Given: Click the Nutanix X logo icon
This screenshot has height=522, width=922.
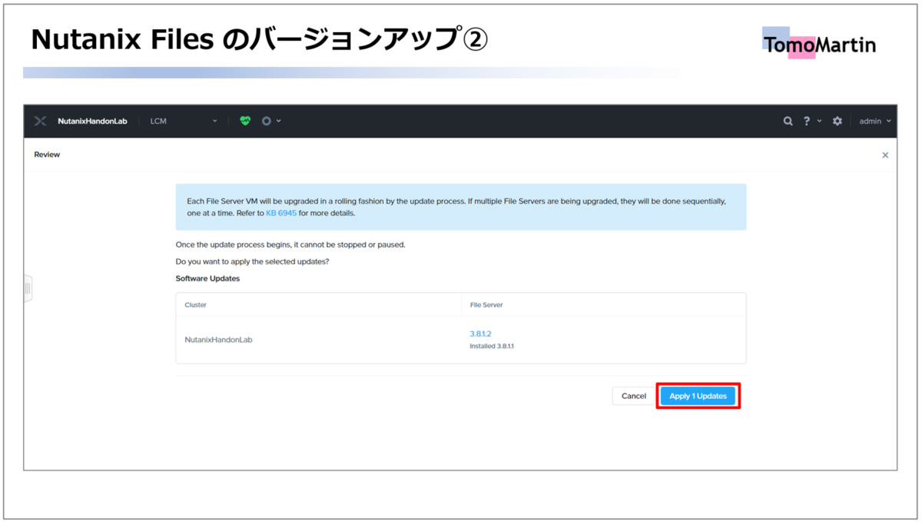Looking at the screenshot, I should click(x=41, y=121).
